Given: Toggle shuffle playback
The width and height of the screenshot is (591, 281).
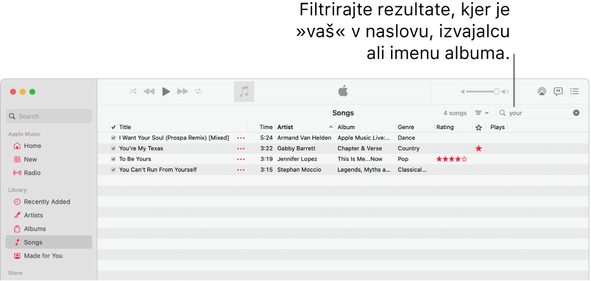Looking at the screenshot, I should 133,91.
